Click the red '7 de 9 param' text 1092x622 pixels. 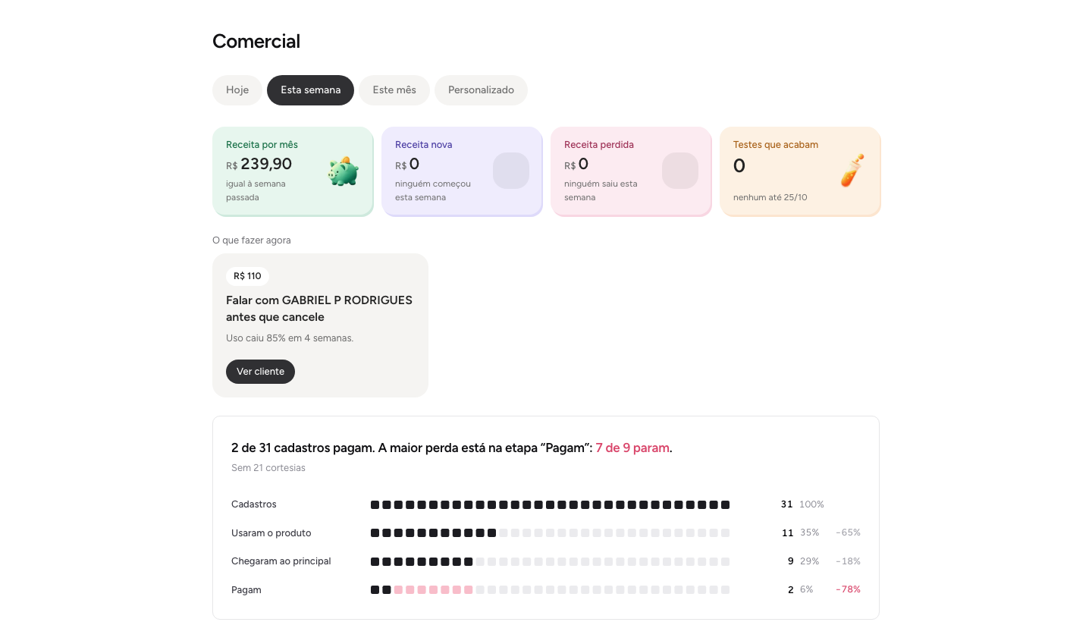click(632, 448)
